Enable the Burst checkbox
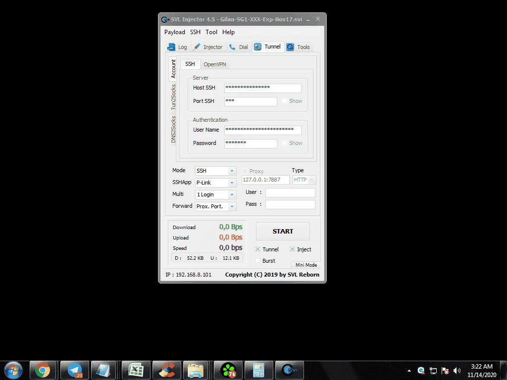The height and width of the screenshot is (380, 507). tap(257, 260)
